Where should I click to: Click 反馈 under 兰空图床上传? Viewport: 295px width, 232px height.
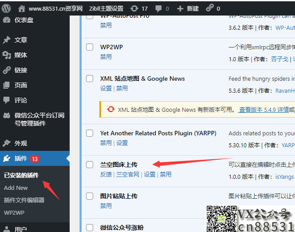106,174
